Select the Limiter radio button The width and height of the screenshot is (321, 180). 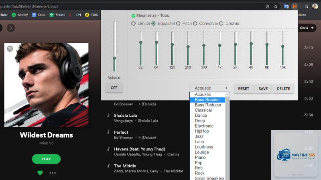click(134, 24)
